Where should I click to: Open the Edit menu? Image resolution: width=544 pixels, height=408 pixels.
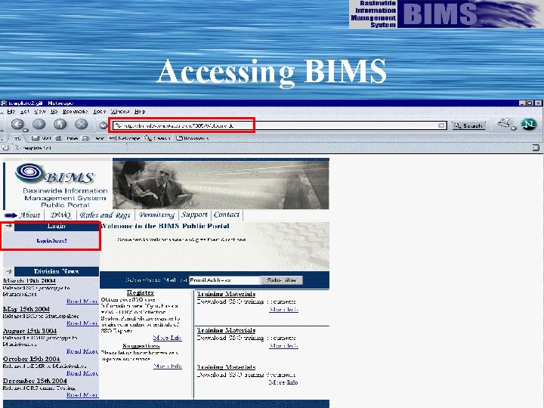click(x=24, y=111)
